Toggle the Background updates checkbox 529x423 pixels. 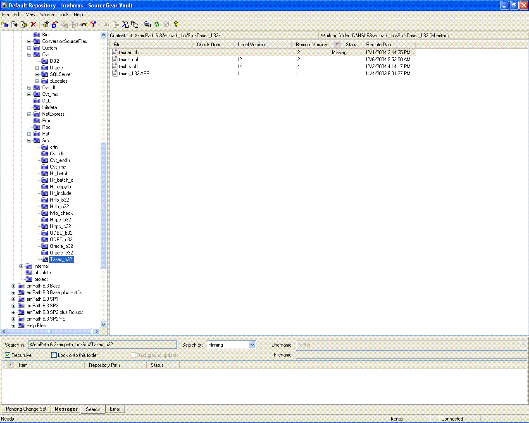click(x=133, y=355)
